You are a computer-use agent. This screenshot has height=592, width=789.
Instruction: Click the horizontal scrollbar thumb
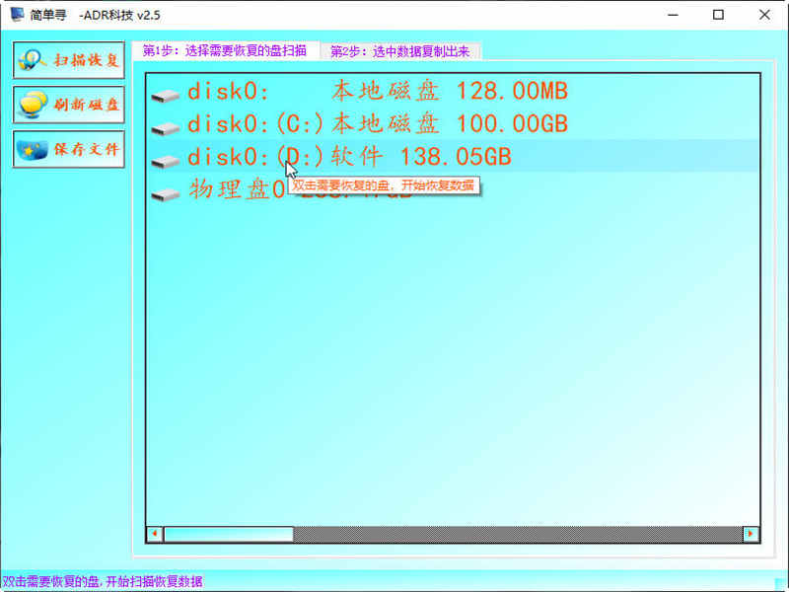(x=229, y=534)
